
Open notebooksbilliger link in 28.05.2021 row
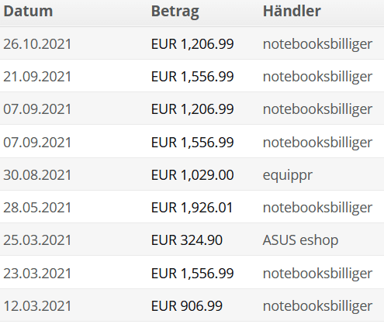point(317,208)
